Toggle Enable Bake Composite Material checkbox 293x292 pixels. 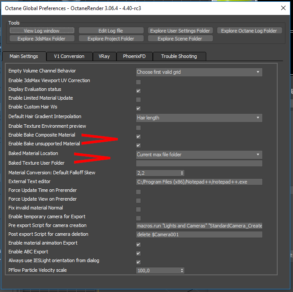tap(138, 137)
